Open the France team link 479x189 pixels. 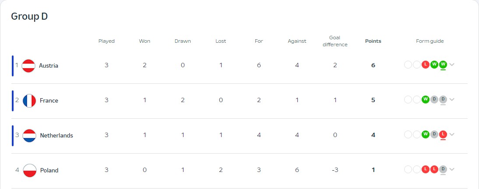[x=49, y=100]
